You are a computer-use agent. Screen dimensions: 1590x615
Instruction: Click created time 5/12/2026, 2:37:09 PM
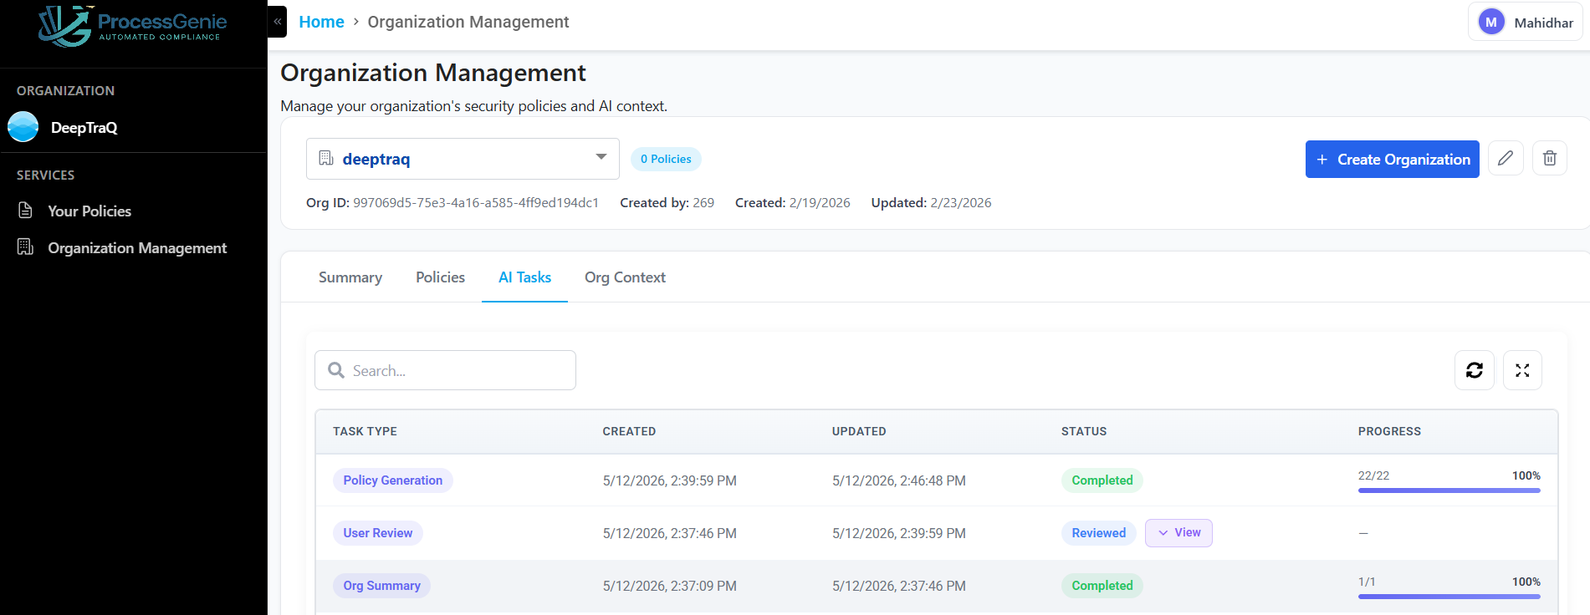click(670, 586)
